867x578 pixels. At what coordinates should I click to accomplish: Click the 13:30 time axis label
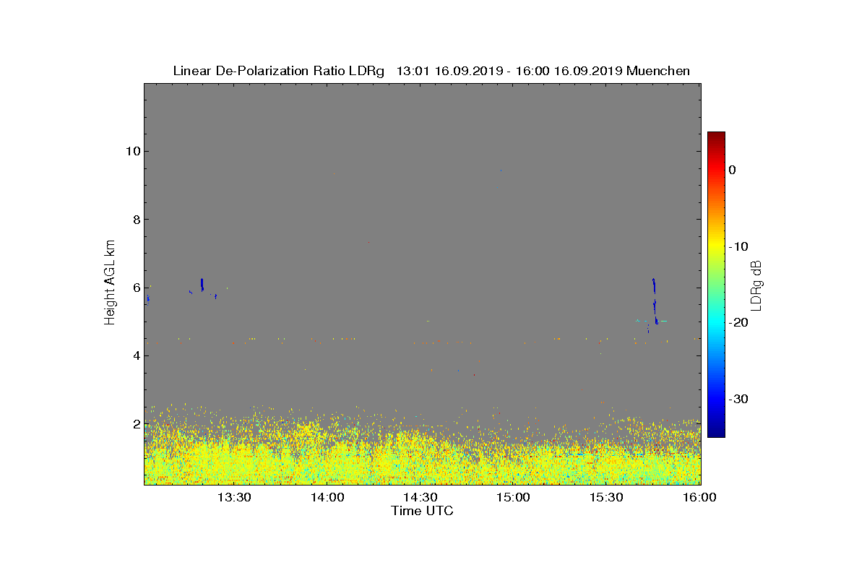235,497
